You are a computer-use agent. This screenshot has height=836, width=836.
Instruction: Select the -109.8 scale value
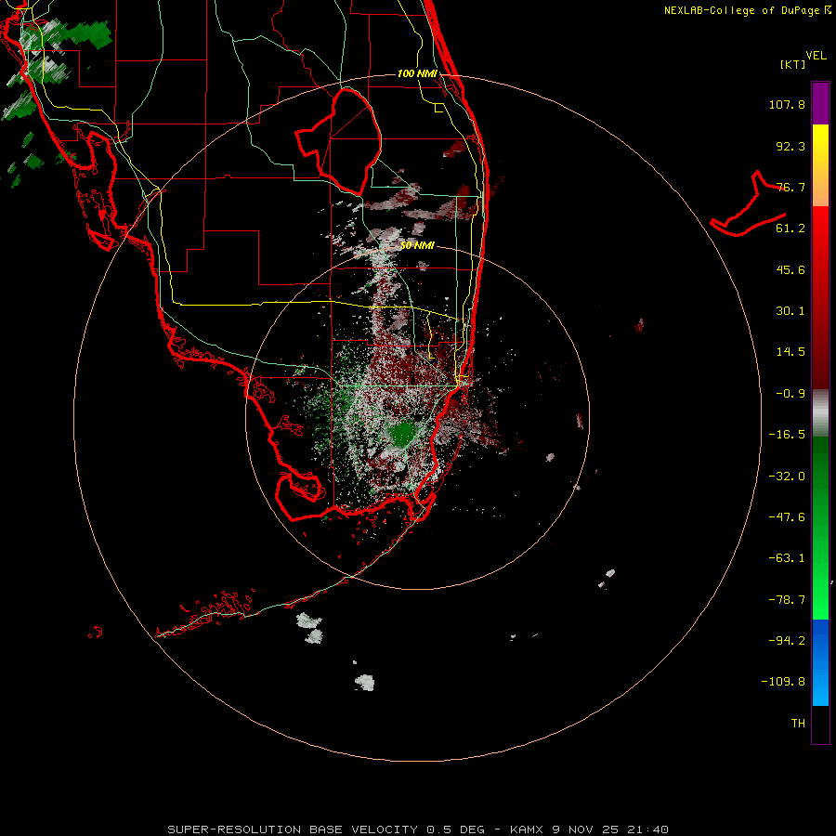[x=783, y=682]
